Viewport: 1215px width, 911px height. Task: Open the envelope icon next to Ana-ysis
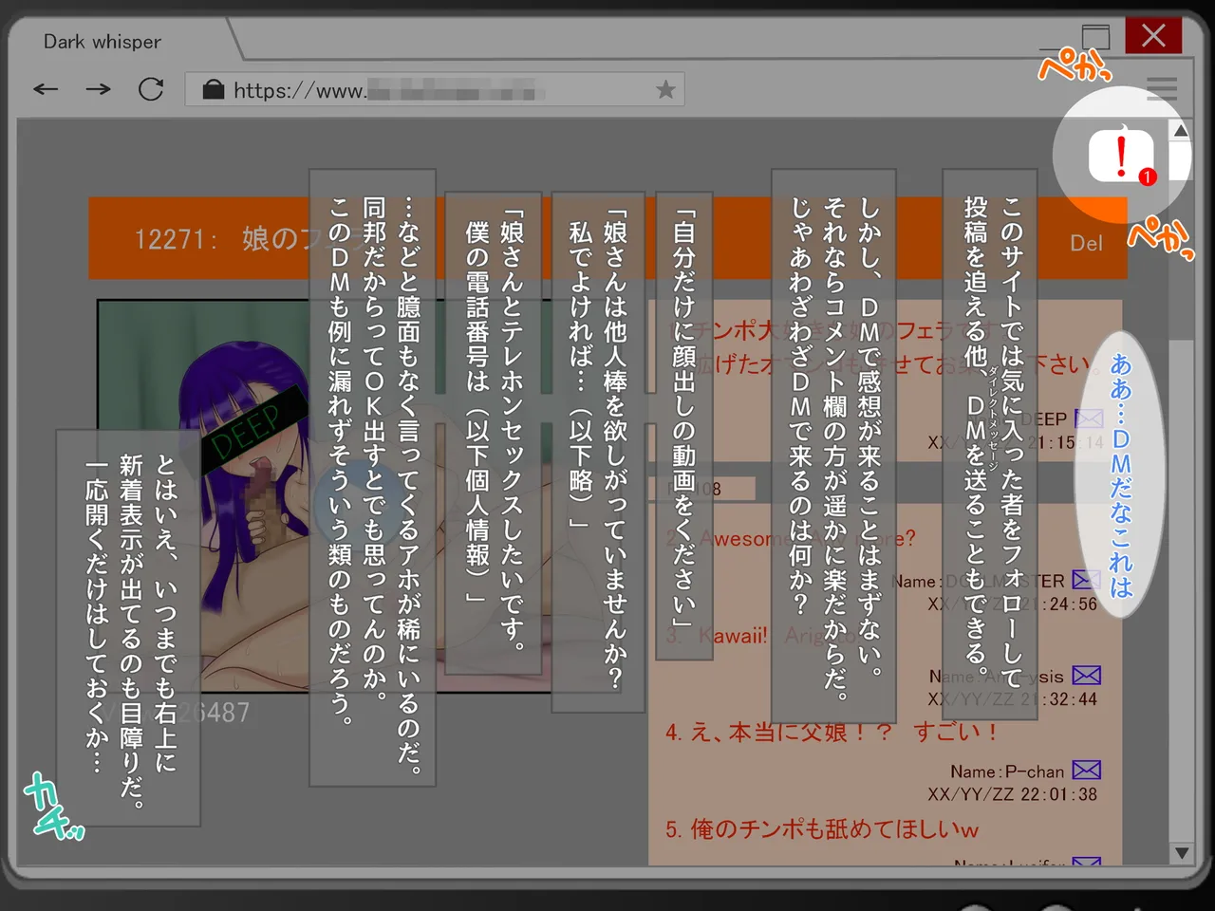1085,675
